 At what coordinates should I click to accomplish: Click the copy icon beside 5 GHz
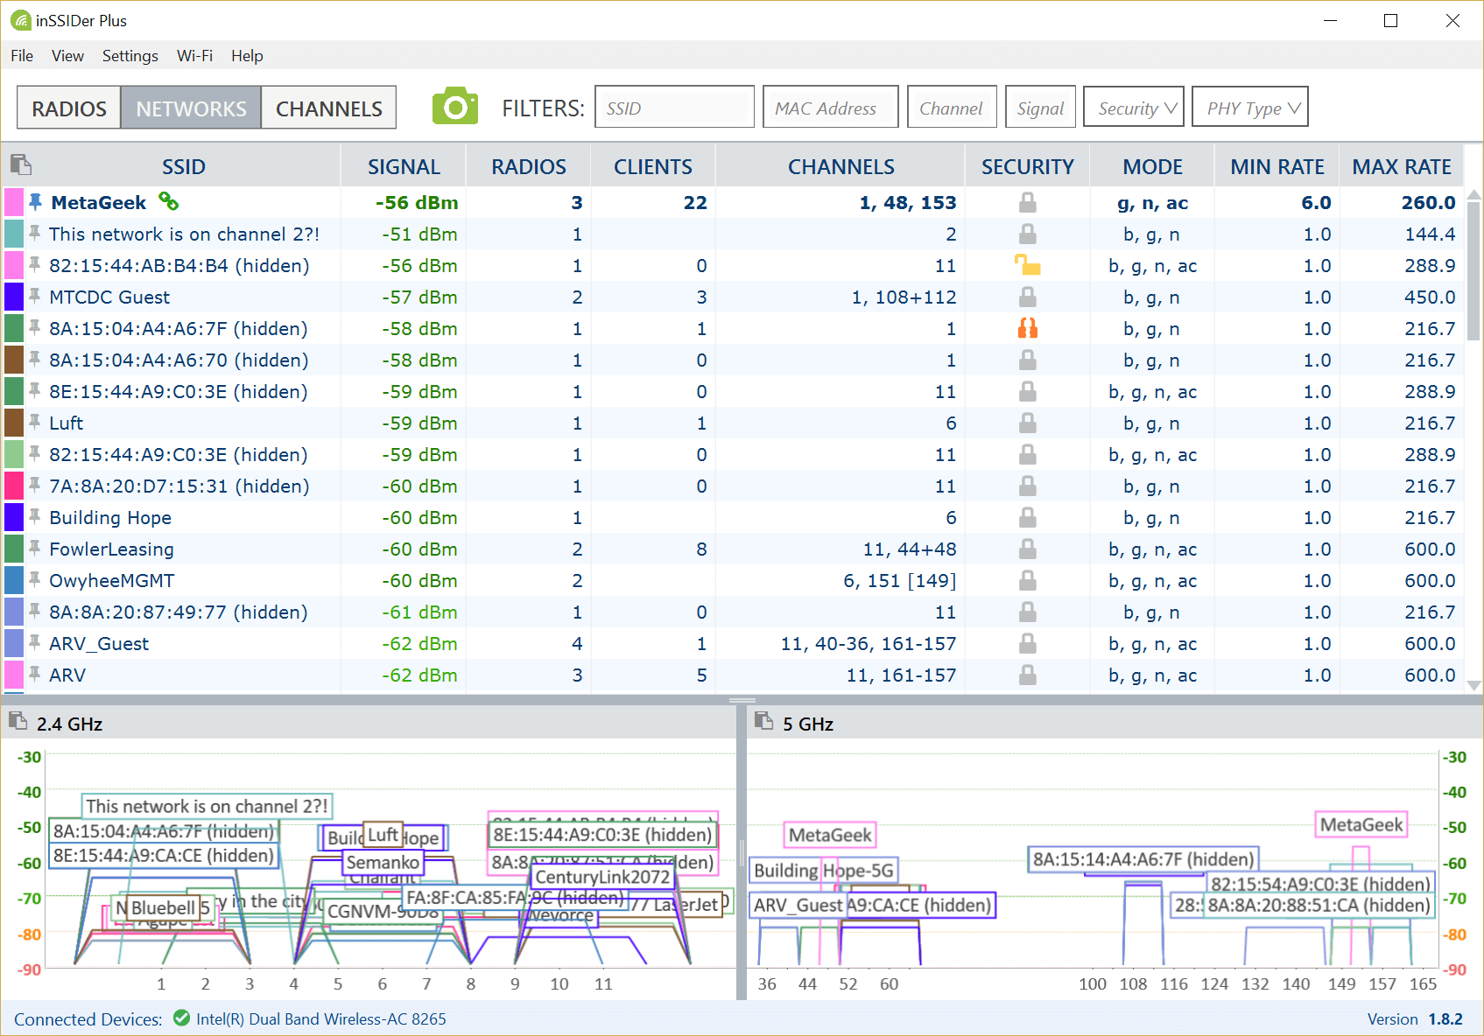click(763, 721)
